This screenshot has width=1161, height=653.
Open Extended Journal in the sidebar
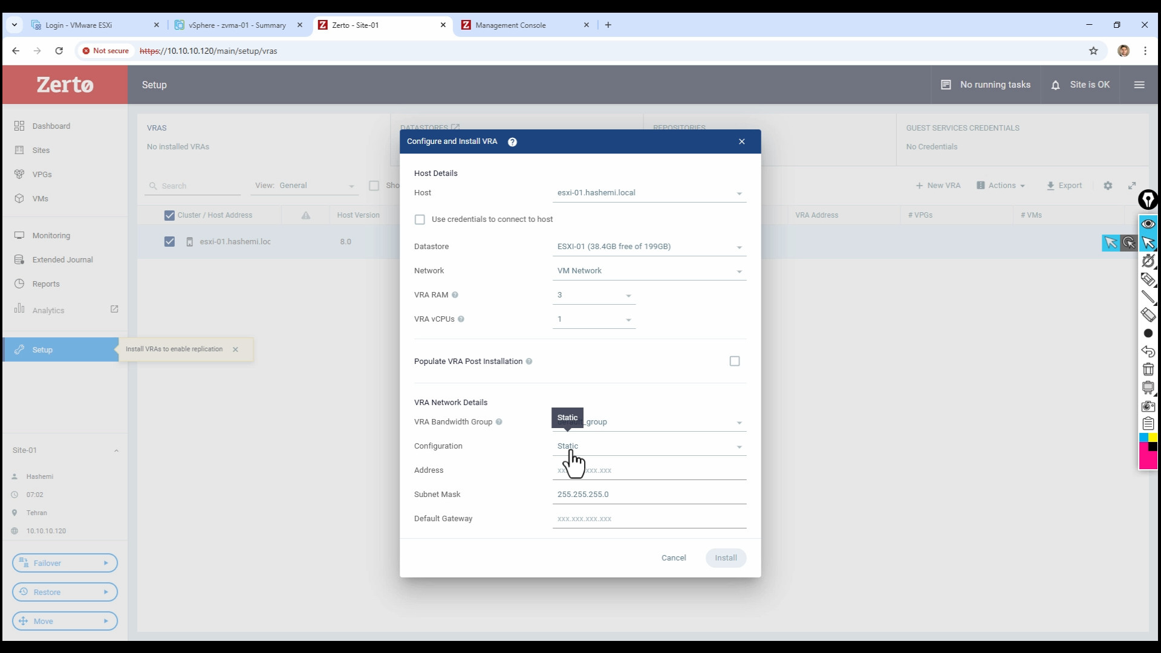pos(62,259)
